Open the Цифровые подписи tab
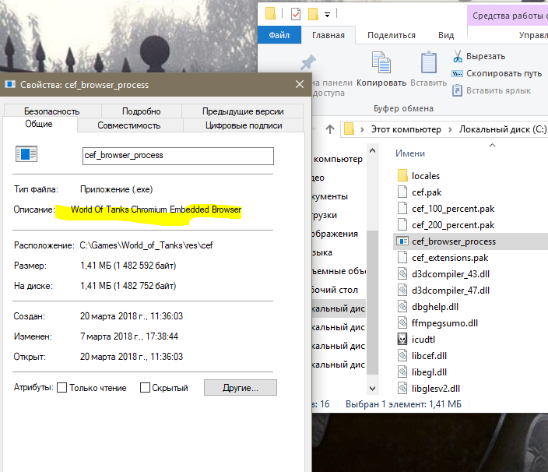This screenshot has height=472, width=548. point(244,125)
